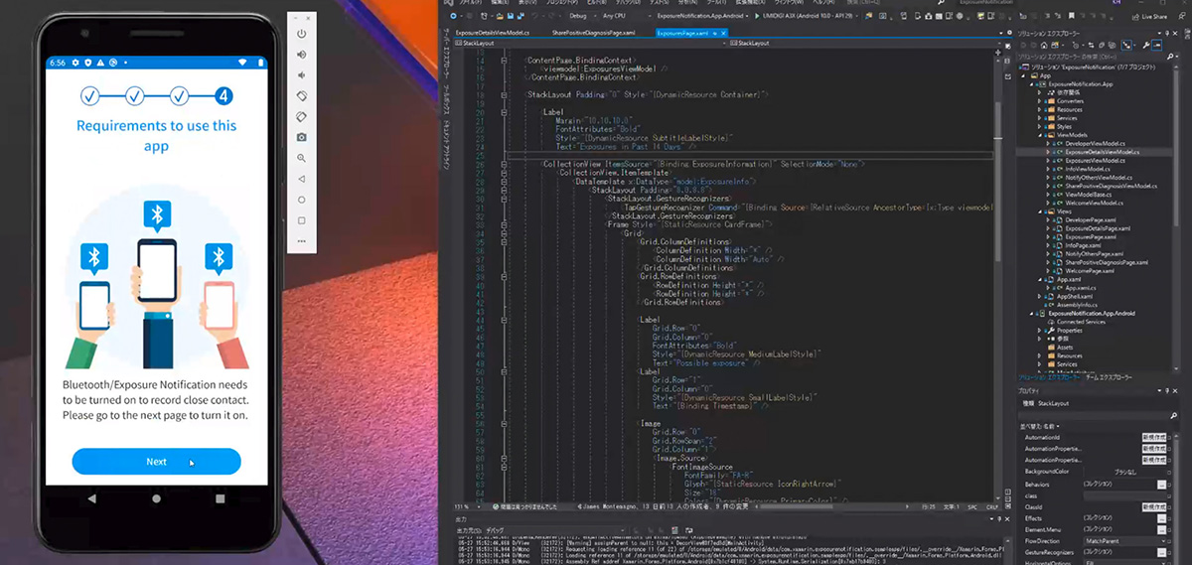The image size is (1192, 565).
Task: Take an emulator screenshot with camera icon
Action: [302, 137]
